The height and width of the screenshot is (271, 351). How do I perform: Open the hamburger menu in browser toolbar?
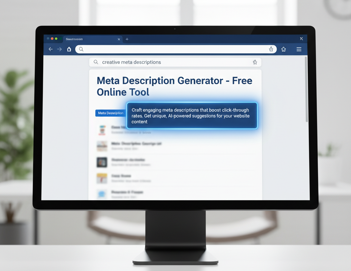click(x=299, y=49)
